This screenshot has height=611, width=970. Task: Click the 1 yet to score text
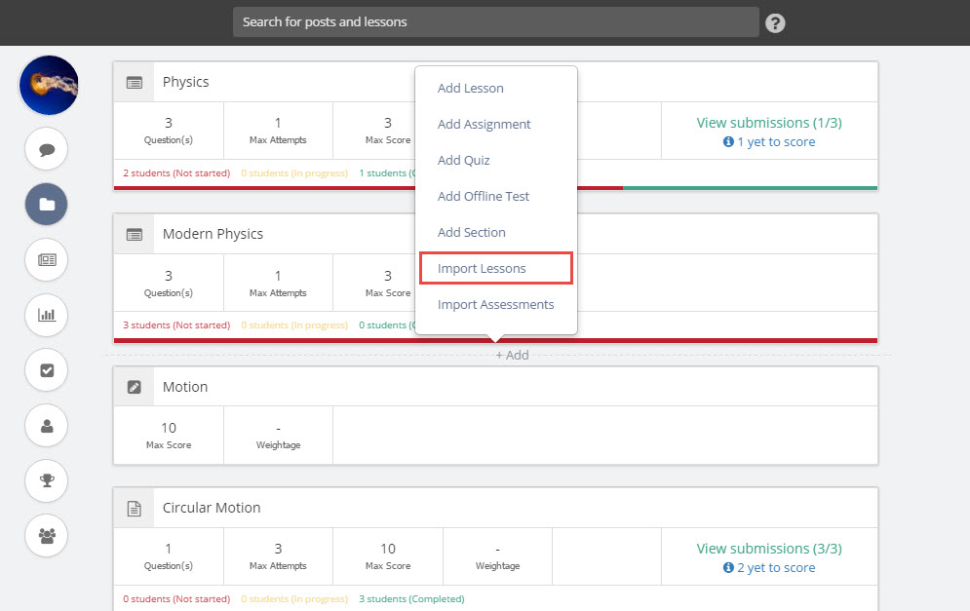[x=776, y=141]
